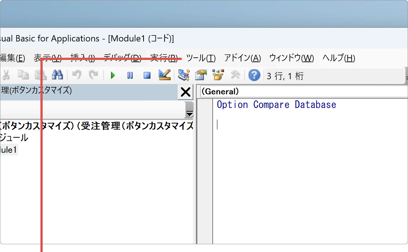Toggle Design Mode on the toolbar
The width and height of the screenshot is (408, 252).
coord(164,75)
